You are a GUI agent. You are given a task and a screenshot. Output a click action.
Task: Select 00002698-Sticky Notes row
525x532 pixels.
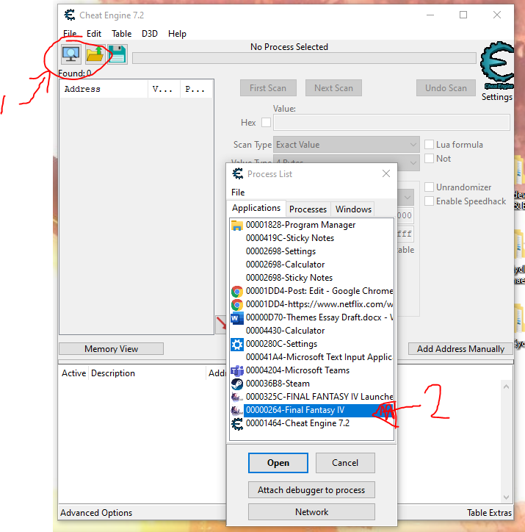[x=311, y=278]
